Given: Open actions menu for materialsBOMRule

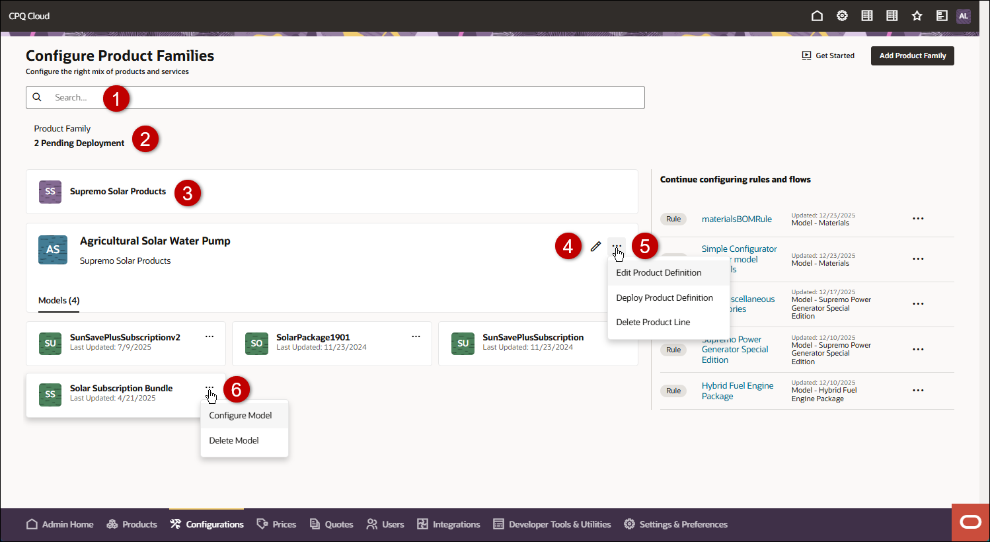Looking at the screenshot, I should click(918, 218).
